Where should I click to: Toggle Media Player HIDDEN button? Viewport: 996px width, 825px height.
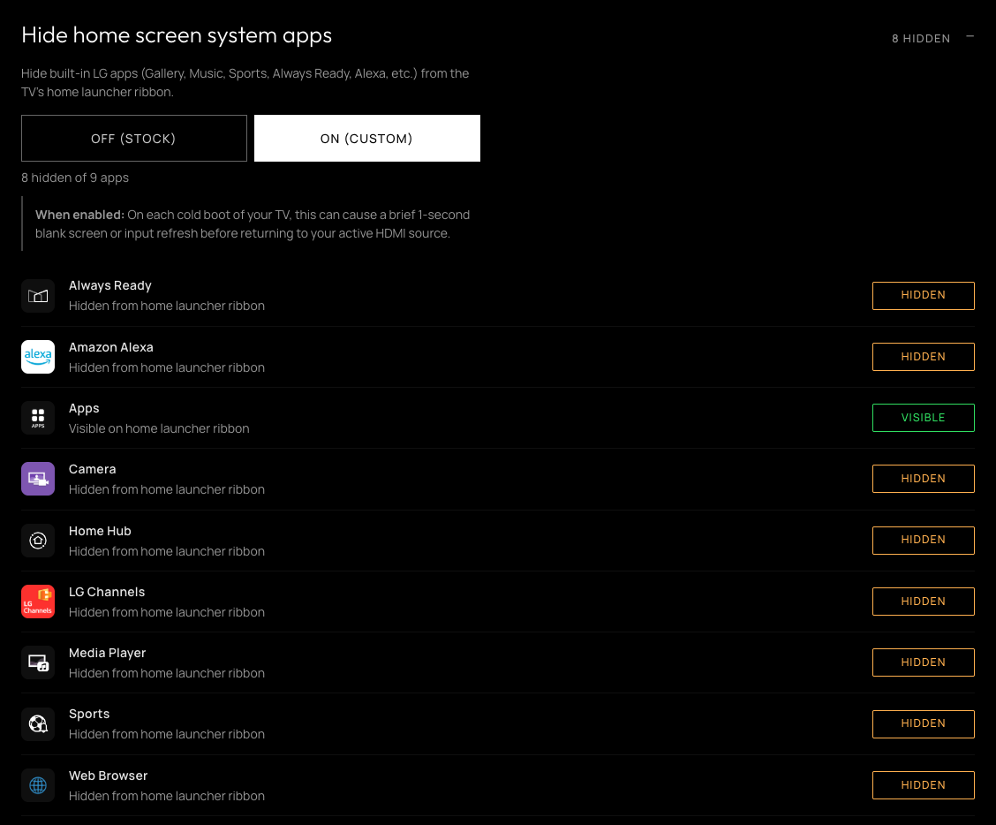(923, 662)
